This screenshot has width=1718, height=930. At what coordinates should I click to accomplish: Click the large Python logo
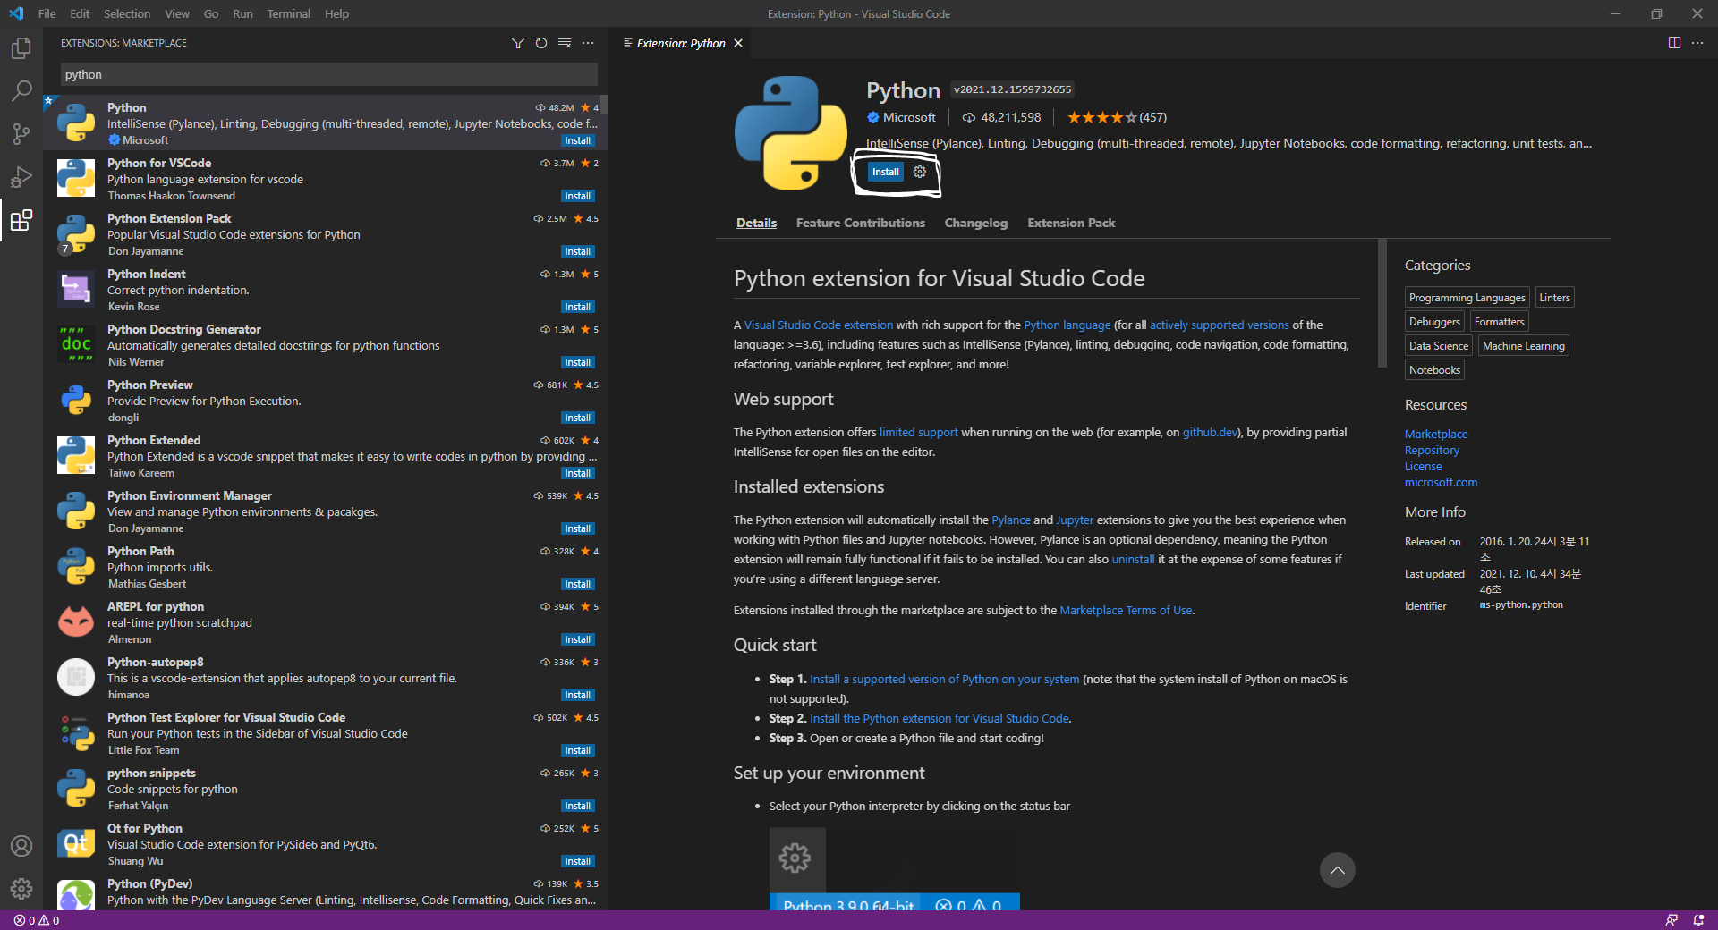[x=790, y=133]
